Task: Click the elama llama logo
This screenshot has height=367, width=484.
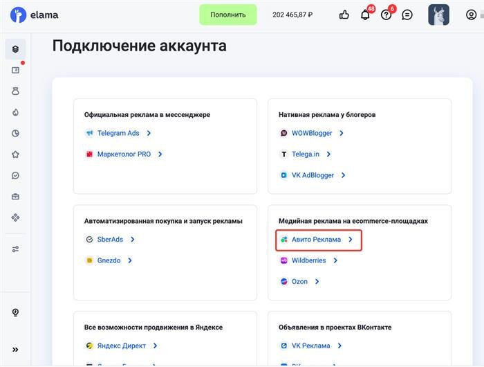Action: [x=18, y=15]
